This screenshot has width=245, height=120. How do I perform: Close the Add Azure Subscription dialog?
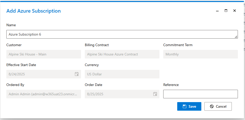[x=234, y=11]
